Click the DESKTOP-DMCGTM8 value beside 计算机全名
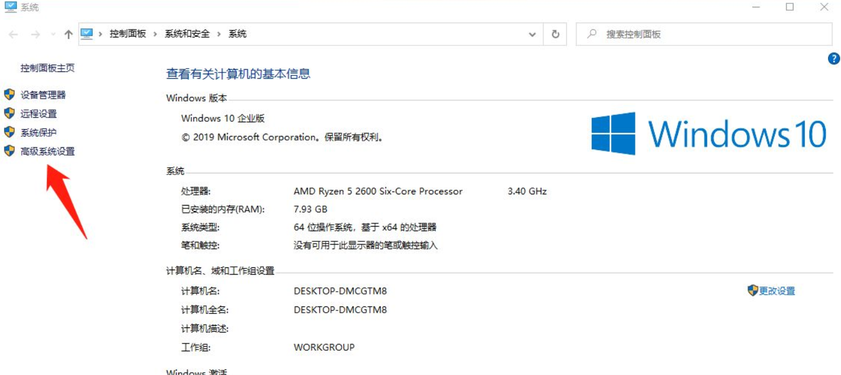The height and width of the screenshot is (375, 841). [340, 310]
